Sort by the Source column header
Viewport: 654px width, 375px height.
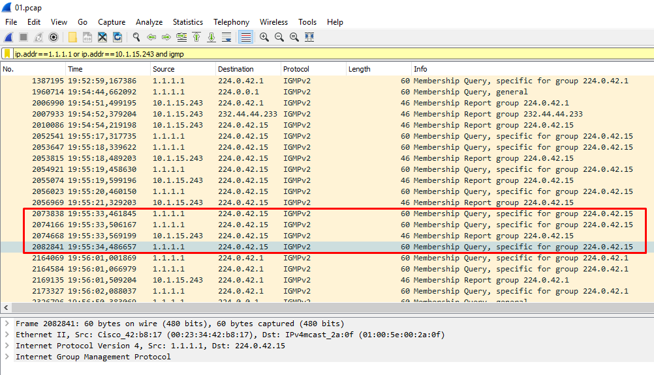[183, 69]
